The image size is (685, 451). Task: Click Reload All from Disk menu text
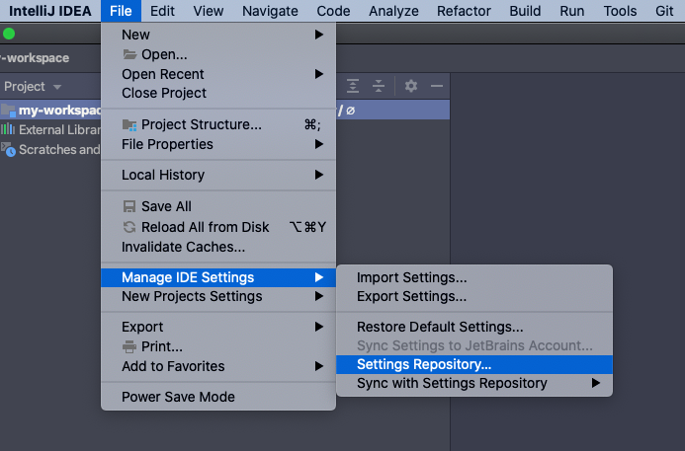(x=206, y=227)
